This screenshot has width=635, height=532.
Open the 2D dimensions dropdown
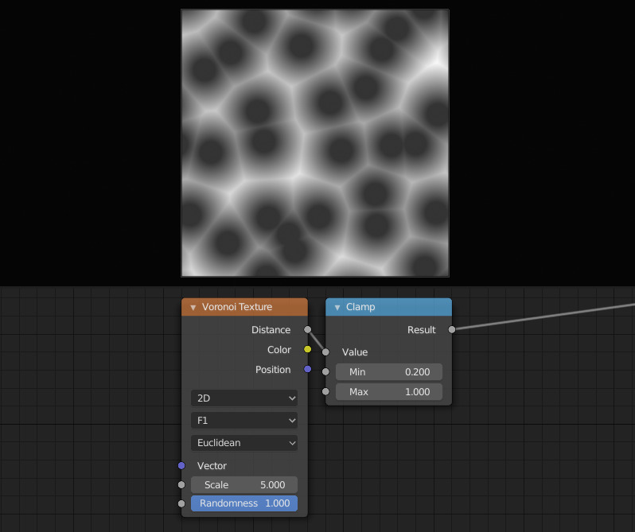coord(244,398)
